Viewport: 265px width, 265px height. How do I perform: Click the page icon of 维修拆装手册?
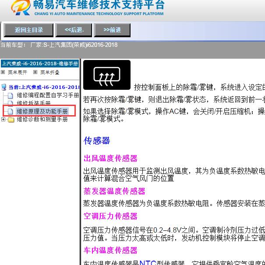[11, 103]
